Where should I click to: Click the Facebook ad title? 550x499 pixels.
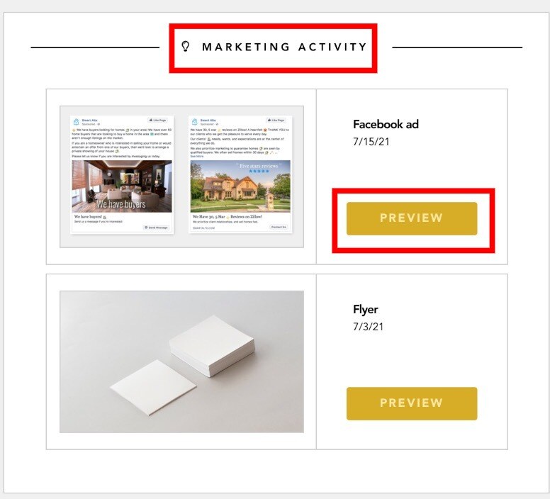click(x=386, y=124)
